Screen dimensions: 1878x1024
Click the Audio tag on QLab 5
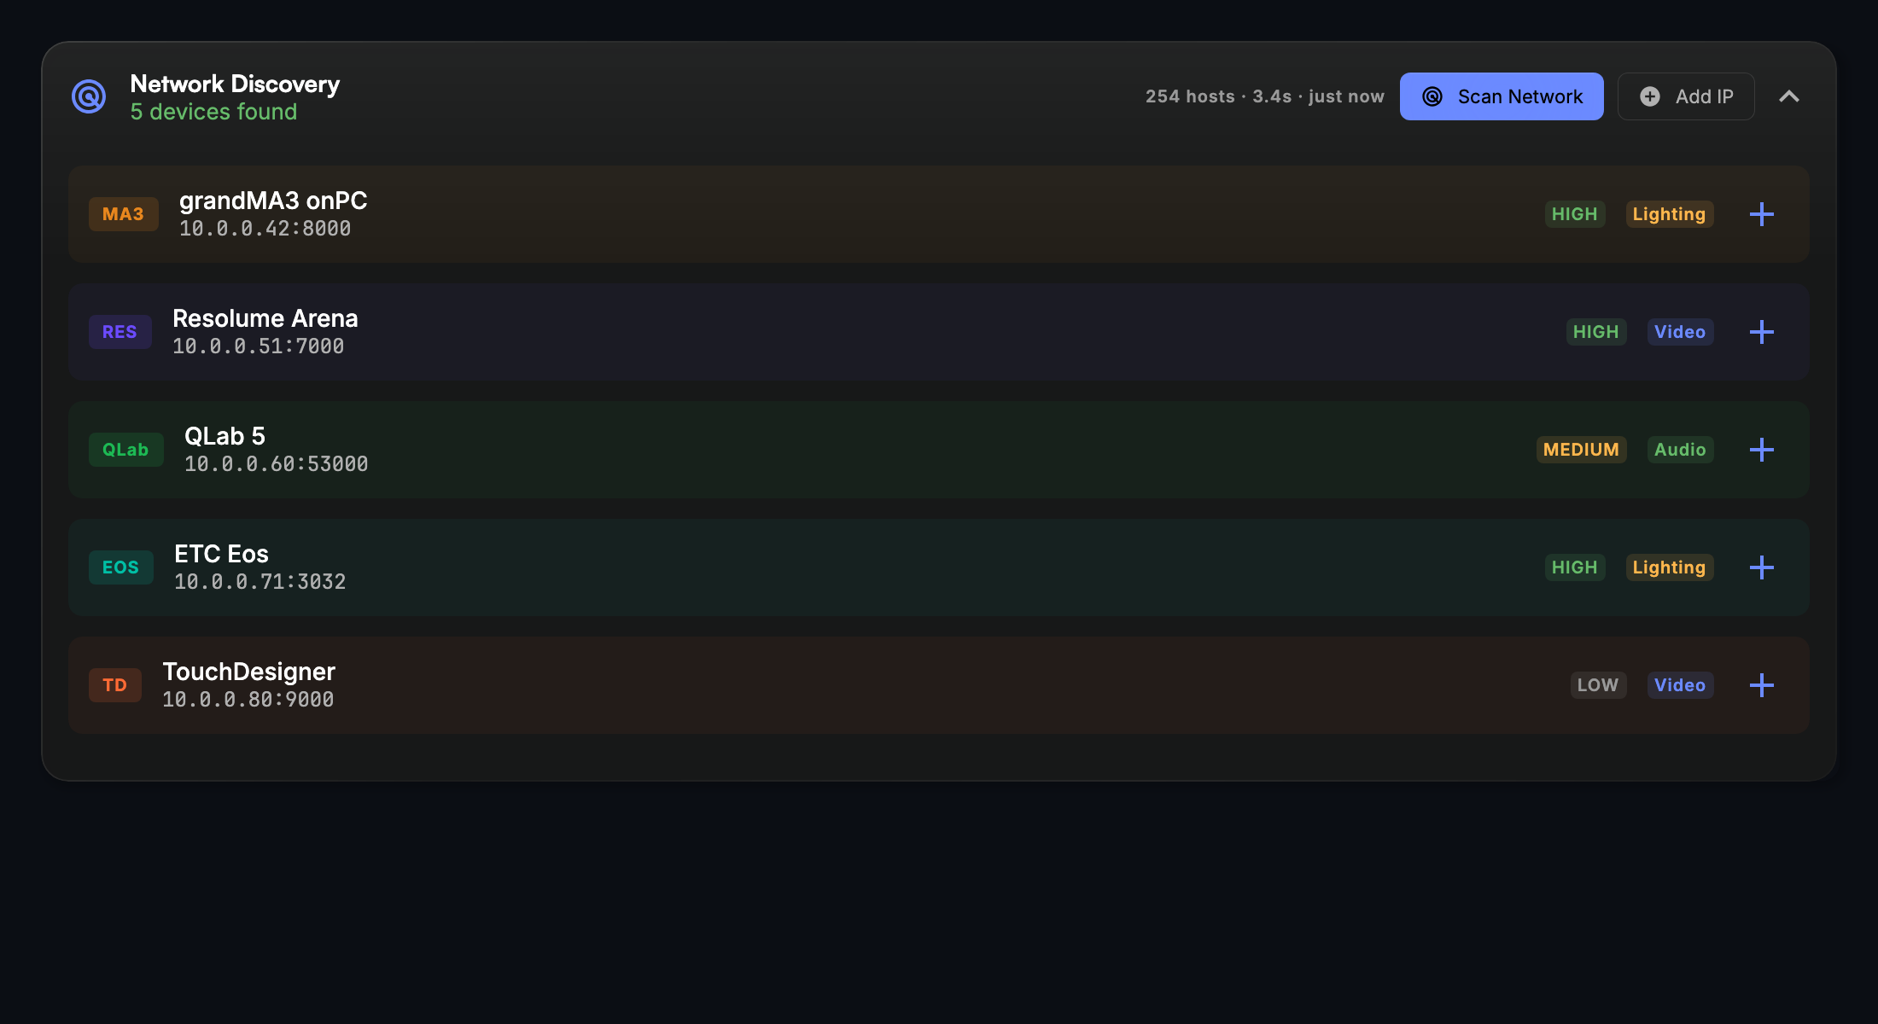(x=1681, y=450)
